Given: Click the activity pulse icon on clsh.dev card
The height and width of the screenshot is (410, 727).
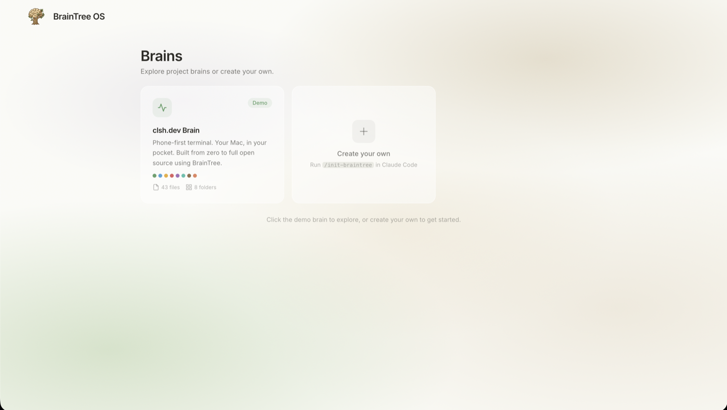Looking at the screenshot, I should click(x=162, y=108).
